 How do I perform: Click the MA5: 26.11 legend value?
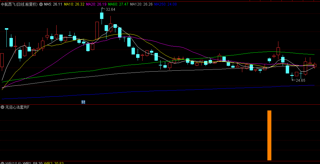(53, 4)
